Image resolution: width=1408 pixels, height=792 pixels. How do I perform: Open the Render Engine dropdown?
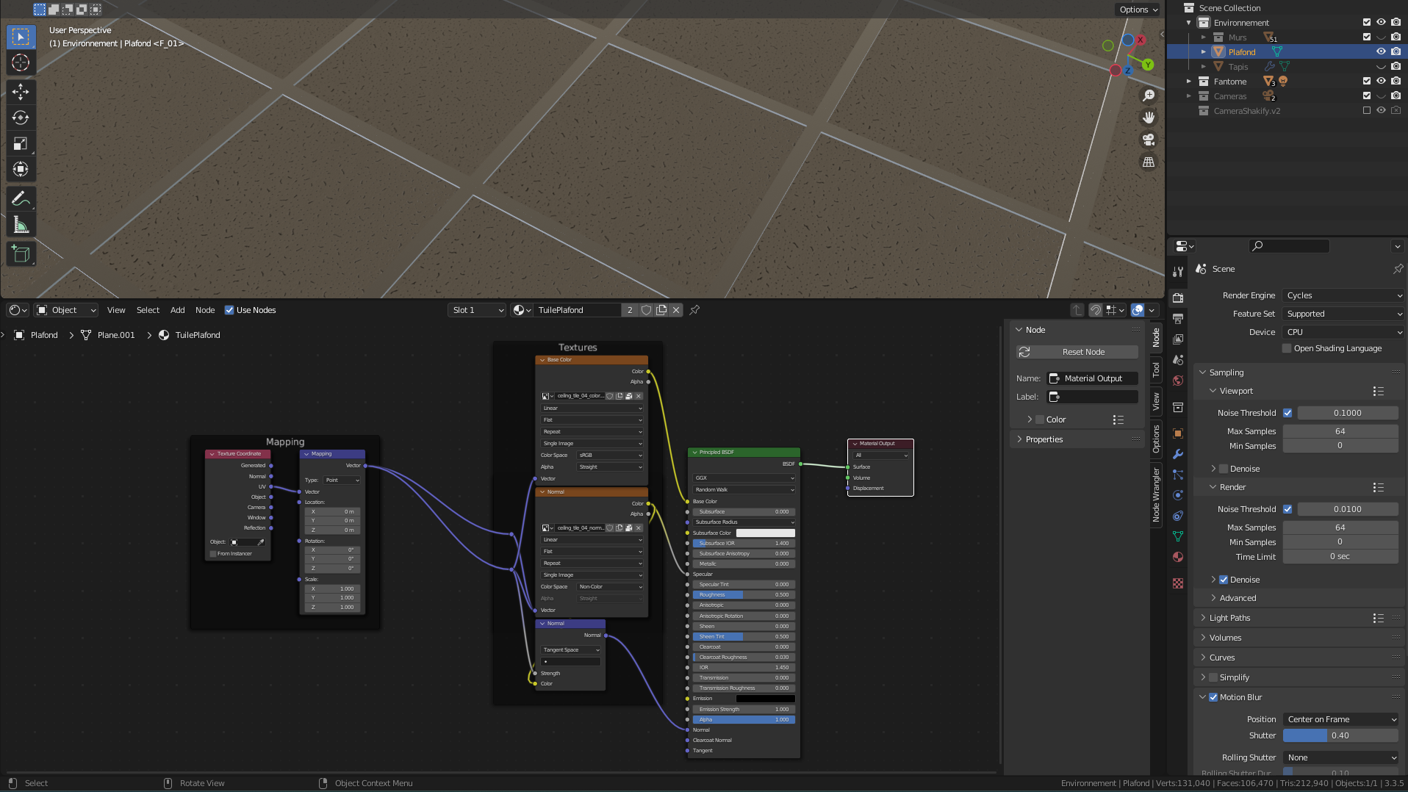click(1343, 295)
